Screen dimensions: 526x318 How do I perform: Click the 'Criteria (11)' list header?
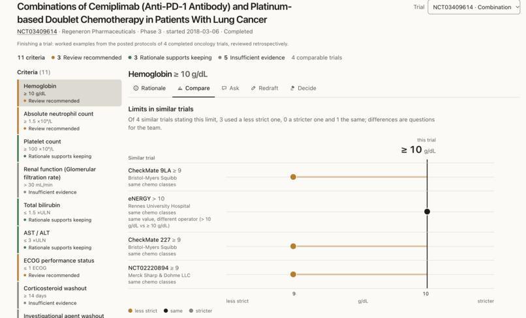tap(33, 72)
